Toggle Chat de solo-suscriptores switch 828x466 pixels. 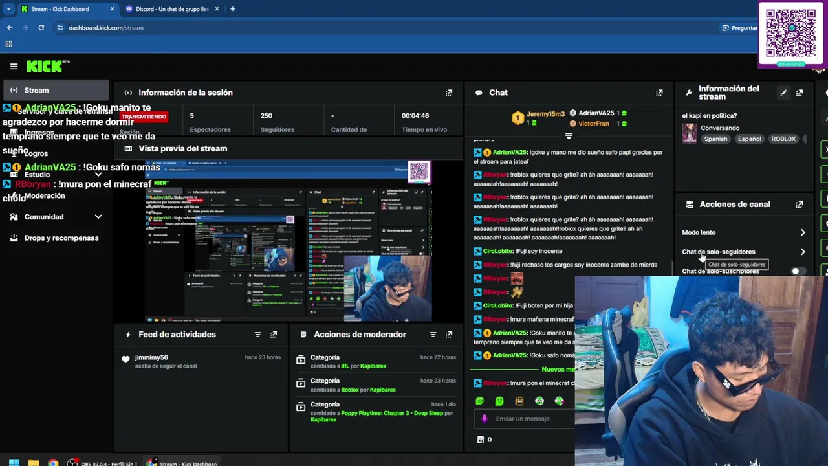coord(799,271)
